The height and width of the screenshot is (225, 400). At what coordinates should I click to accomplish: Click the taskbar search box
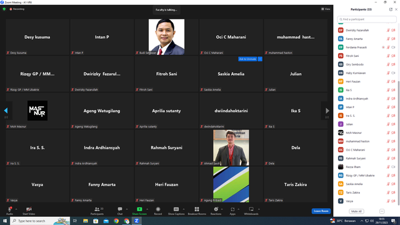pos(40,221)
